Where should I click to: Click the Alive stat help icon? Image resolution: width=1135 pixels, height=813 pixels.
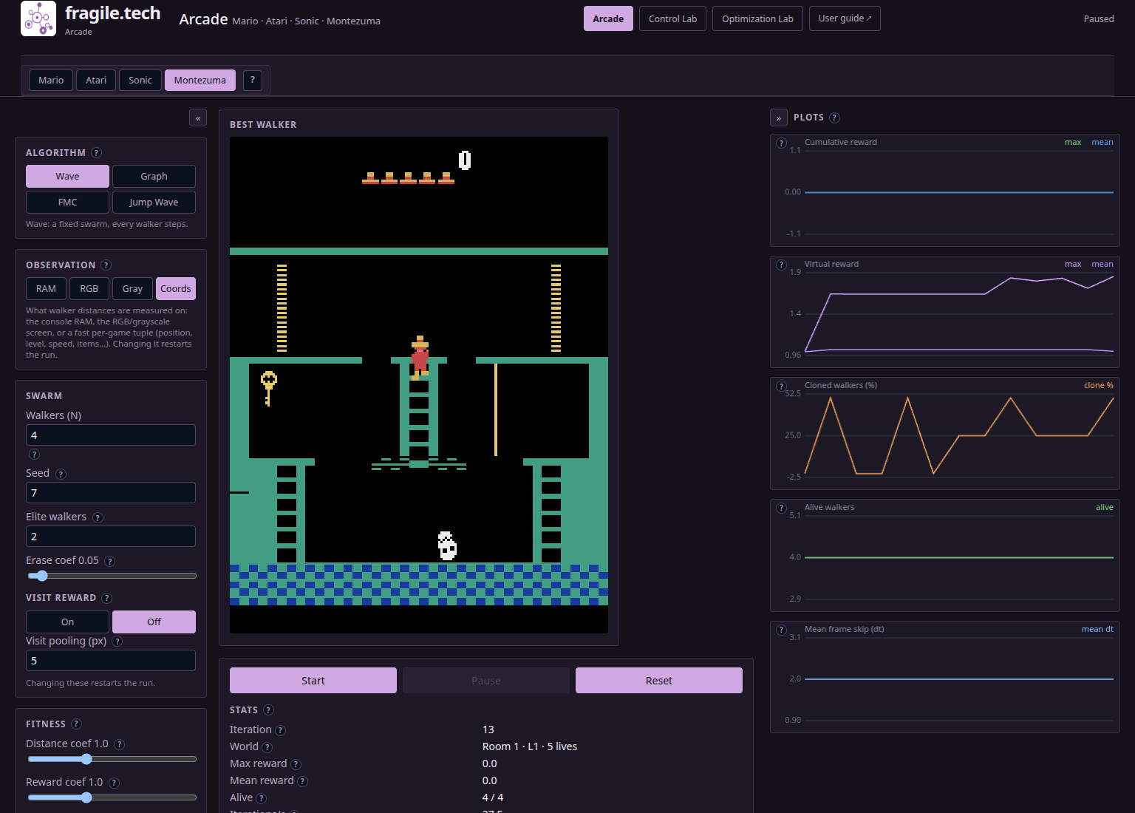click(x=261, y=798)
